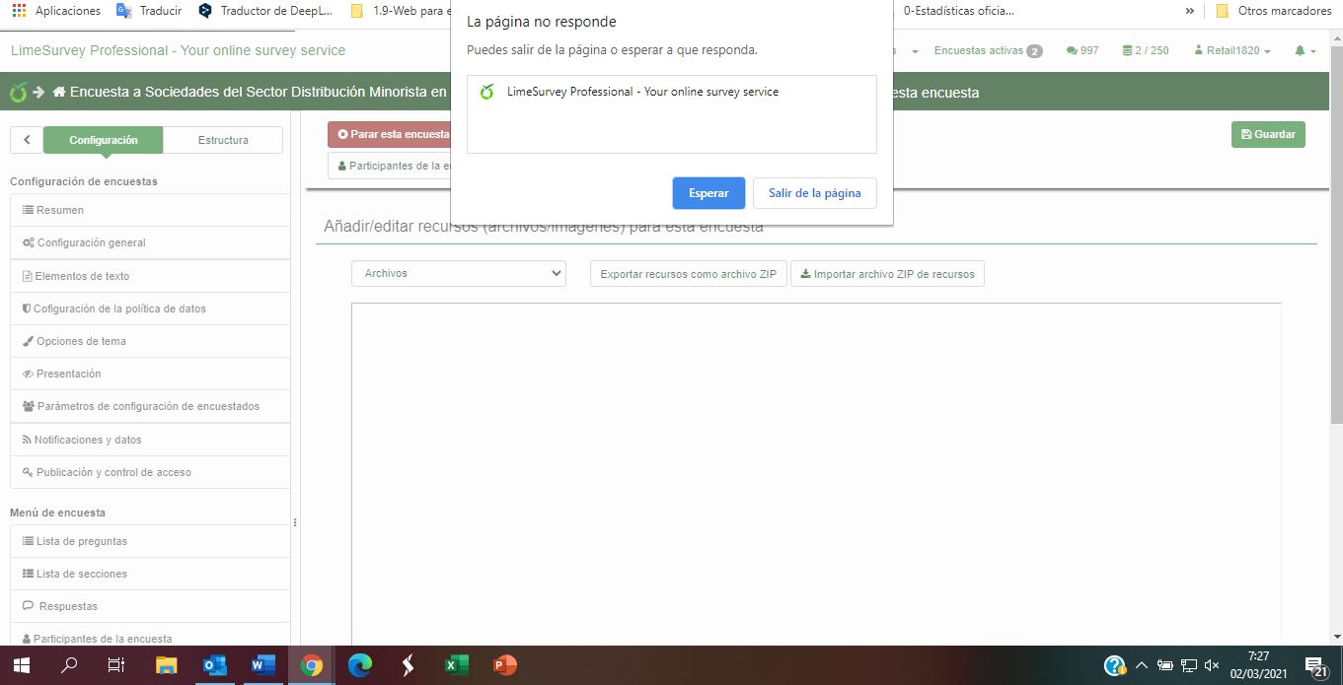Collapse sidebar with left chevron button
Viewport: 1343px width, 685px height.
pos(27,140)
